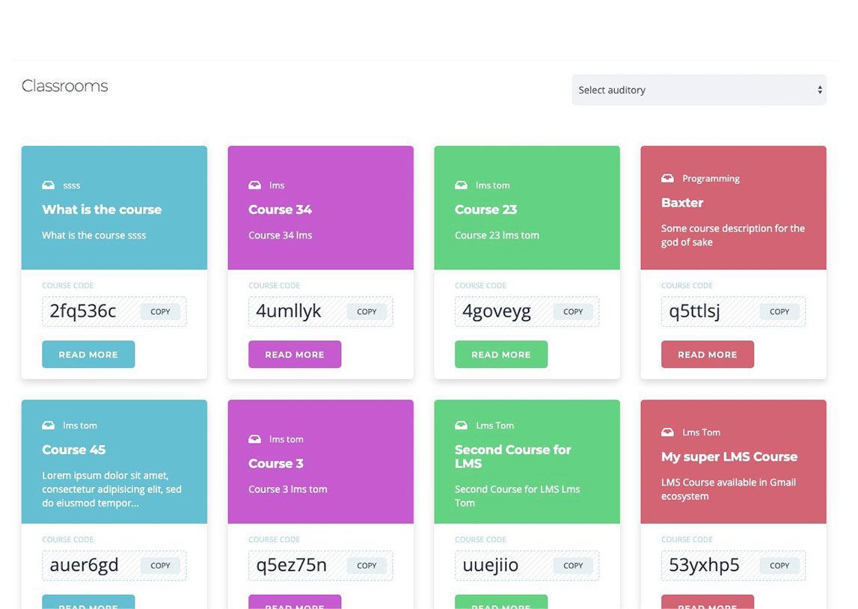The image size is (858, 609).
Task: Open the My super LMS Course title
Action: coord(729,456)
